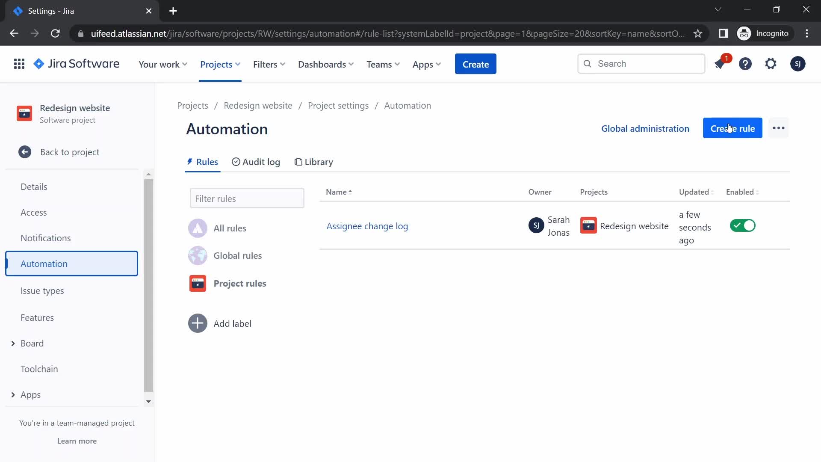Toggle the Assignee change log rule enabled switch

743,225
